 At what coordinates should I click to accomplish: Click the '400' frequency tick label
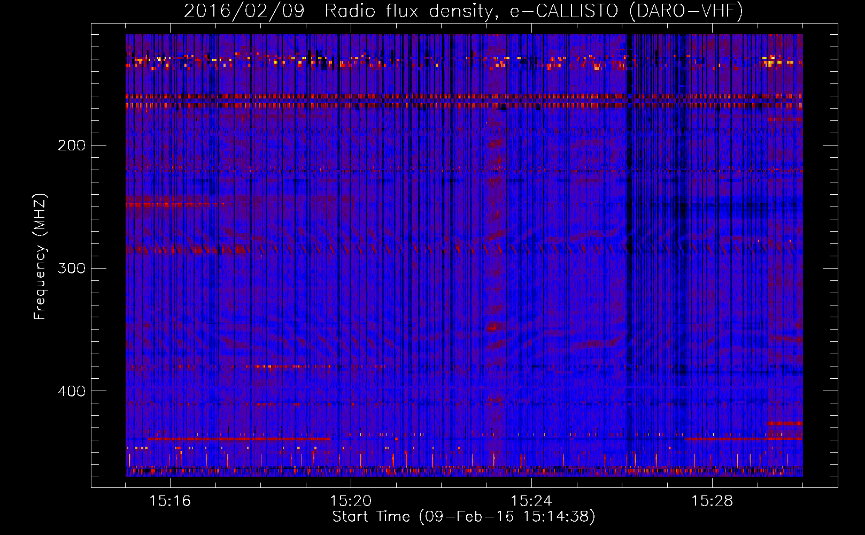(x=72, y=391)
